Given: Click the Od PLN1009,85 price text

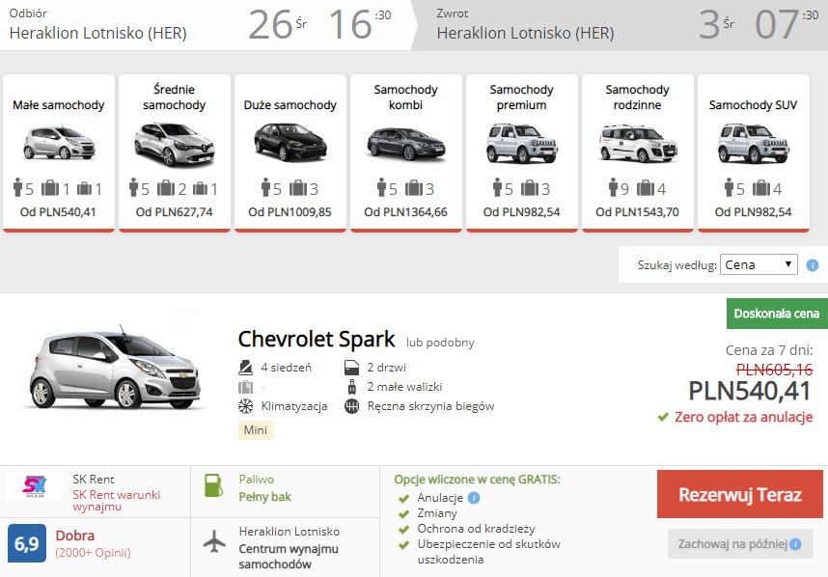Looking at the screenshot, I should coord(290,212).
